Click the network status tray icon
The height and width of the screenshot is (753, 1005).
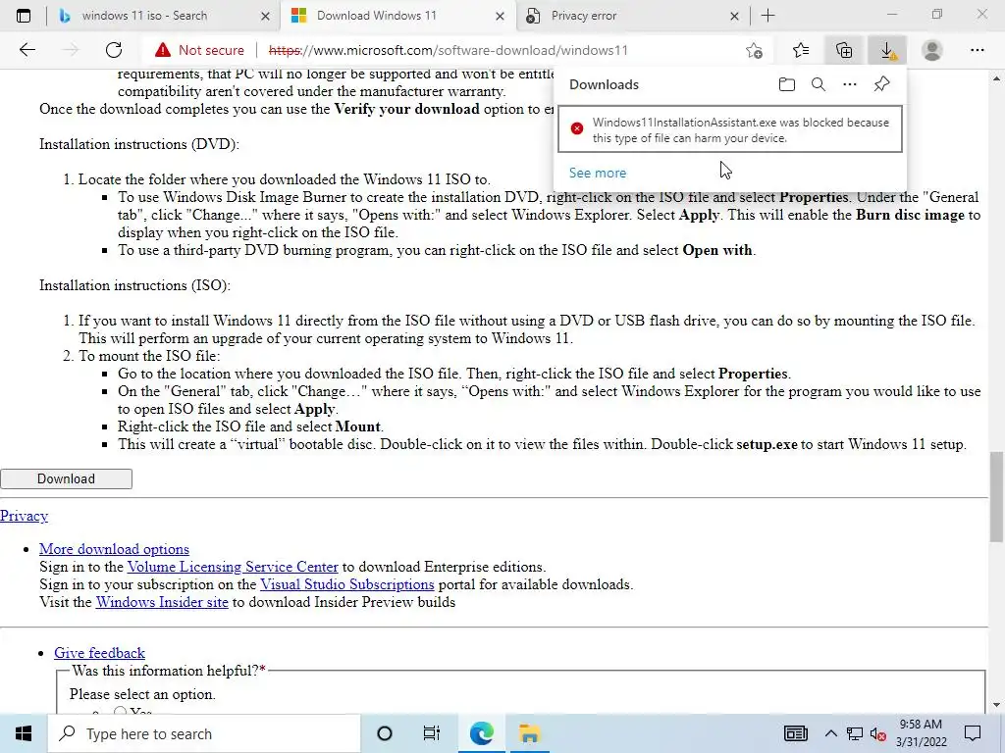click(x=855, y=733)
